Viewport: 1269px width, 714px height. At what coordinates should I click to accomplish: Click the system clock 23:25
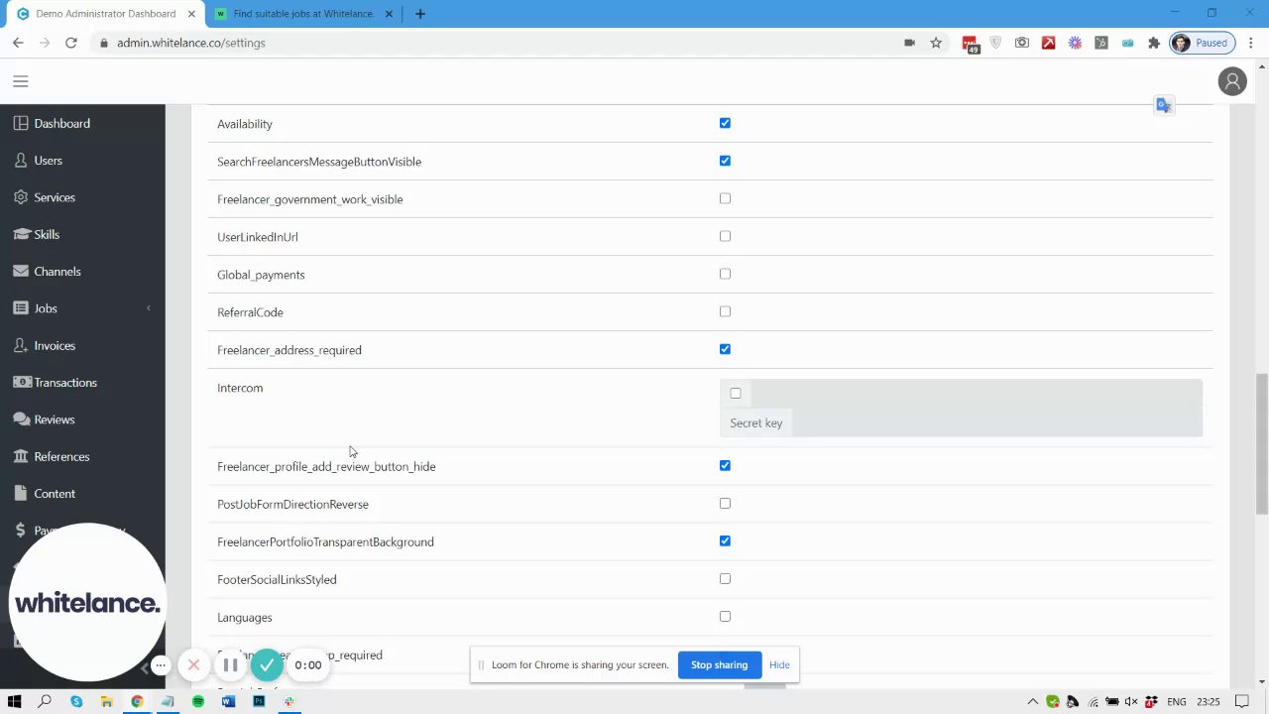pos(1208,701)
